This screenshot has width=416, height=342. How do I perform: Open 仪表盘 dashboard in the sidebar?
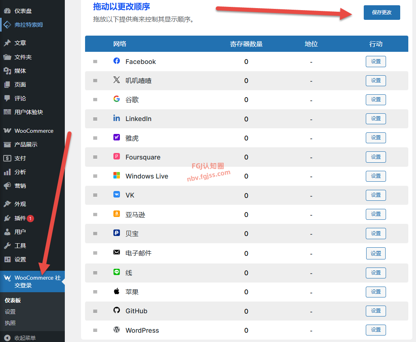point(23,11)
